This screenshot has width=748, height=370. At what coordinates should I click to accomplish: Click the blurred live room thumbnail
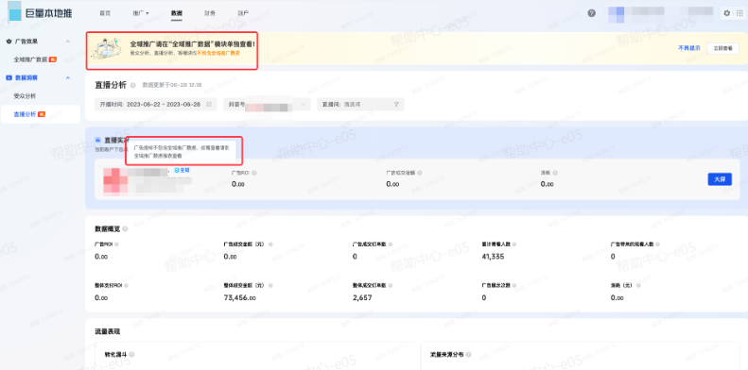point(115,180)
